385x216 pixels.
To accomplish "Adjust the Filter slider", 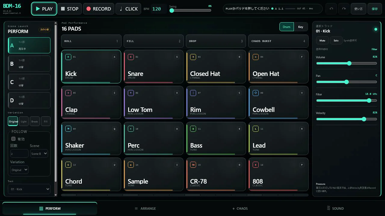I will click(346, 100).
